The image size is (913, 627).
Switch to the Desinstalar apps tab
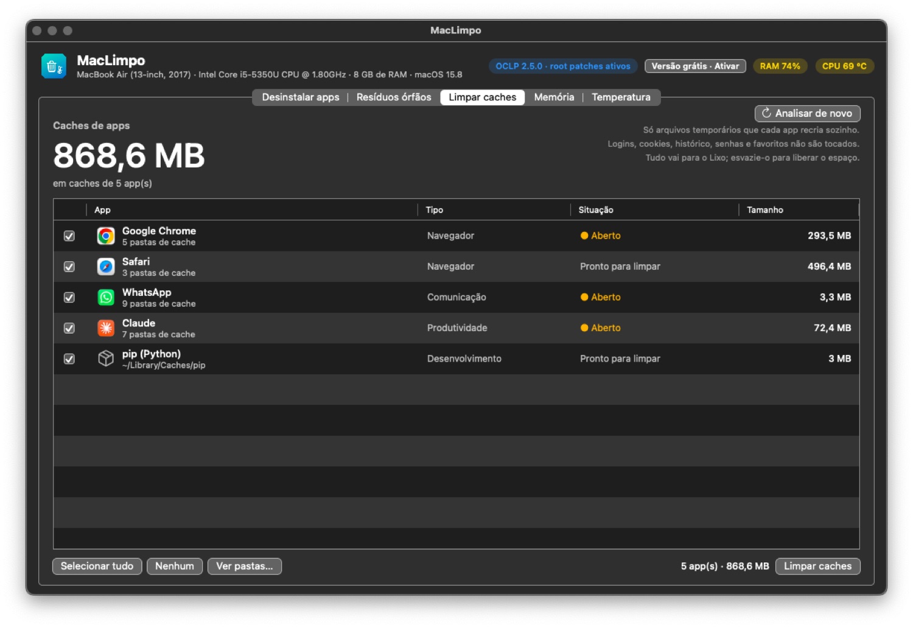coord(301,97)
